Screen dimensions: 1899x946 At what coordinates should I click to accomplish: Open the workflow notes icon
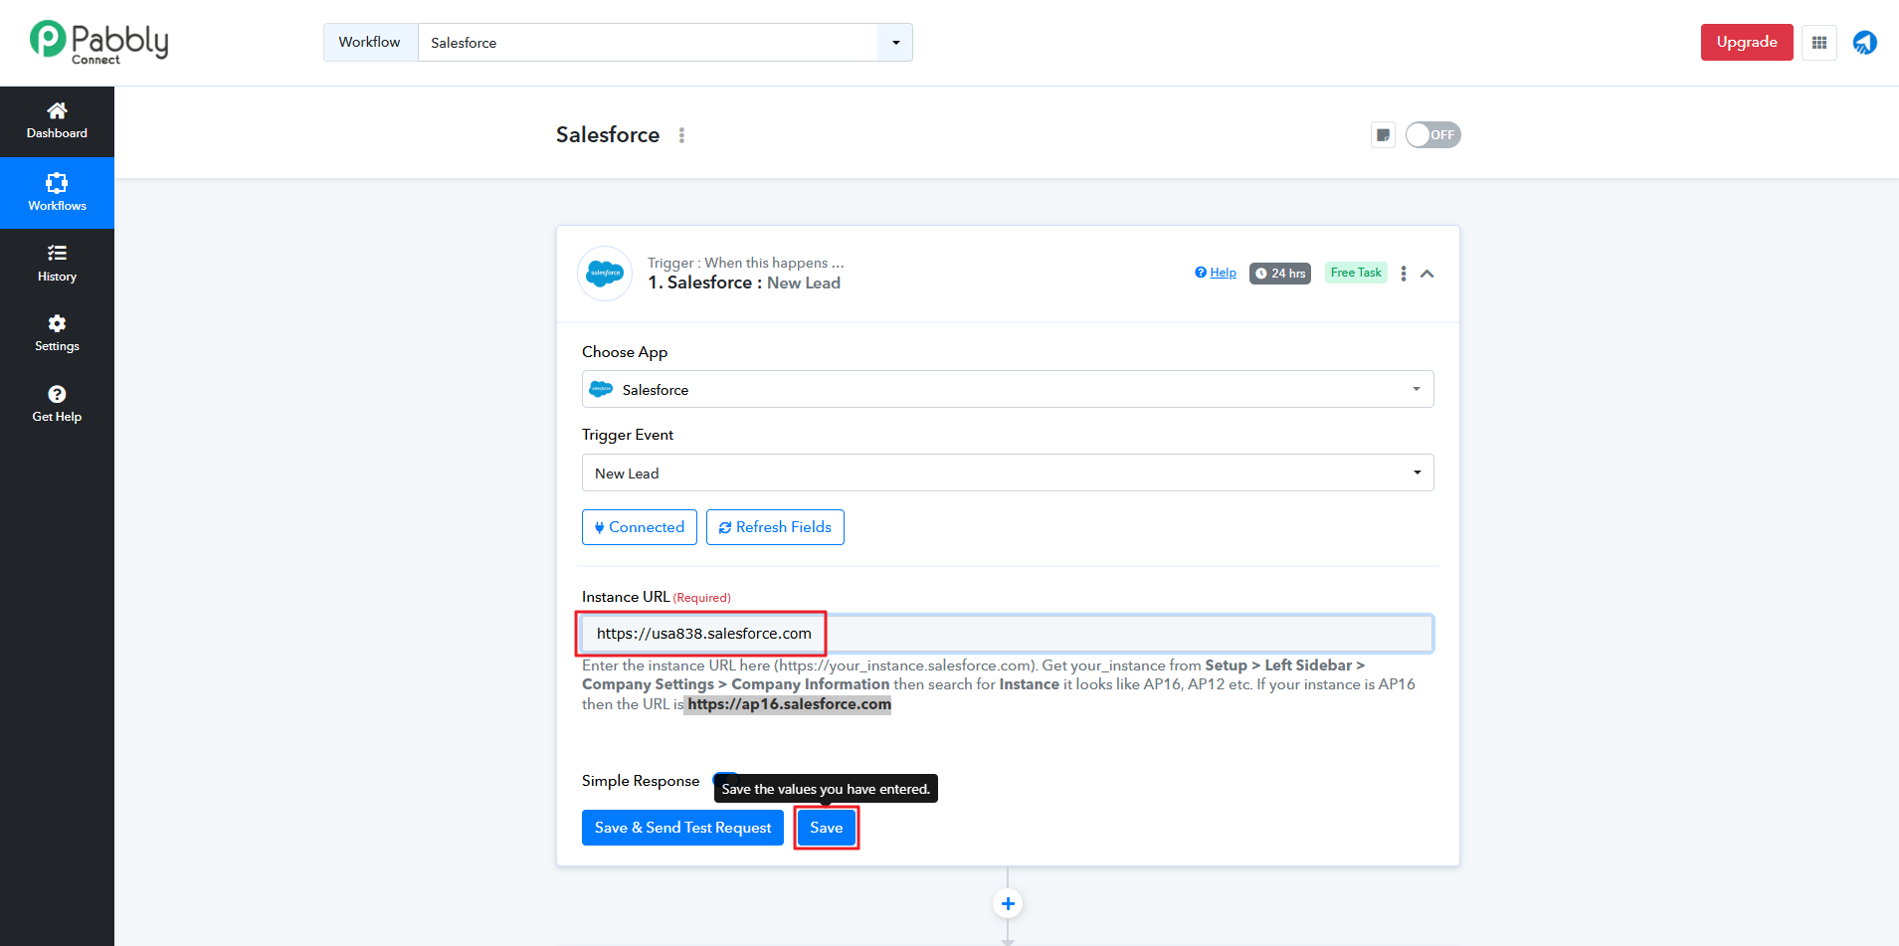tap(1383, 135)
